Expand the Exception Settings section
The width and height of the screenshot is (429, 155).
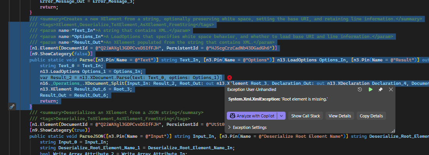pos(247,127)
